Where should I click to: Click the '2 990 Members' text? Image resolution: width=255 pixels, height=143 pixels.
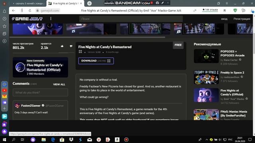(x=35, y=74)
